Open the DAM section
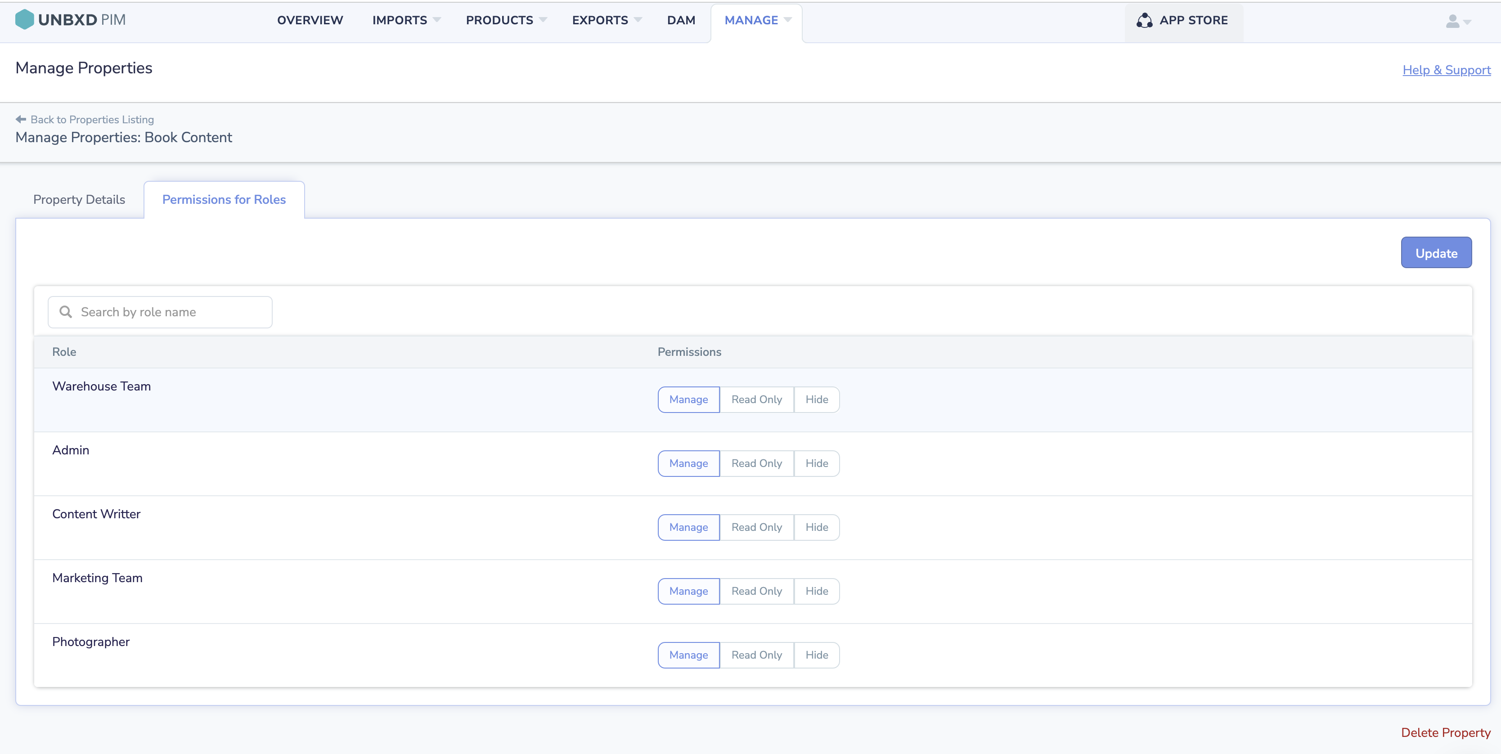The height and width of the screenshot is (754, 1501). 681,20
